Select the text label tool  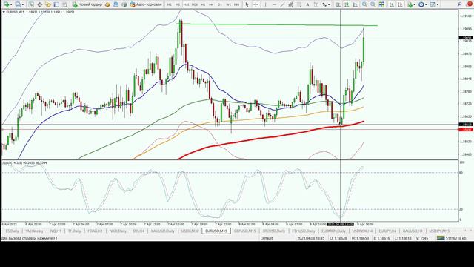316,4
